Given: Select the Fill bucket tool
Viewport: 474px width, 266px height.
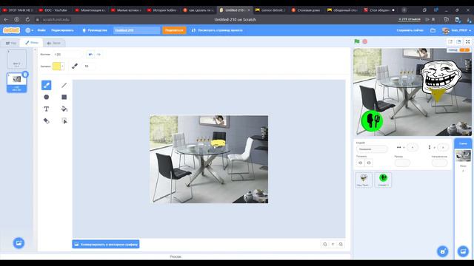Looking at the screenshot, I should click(x=64, y=109).
